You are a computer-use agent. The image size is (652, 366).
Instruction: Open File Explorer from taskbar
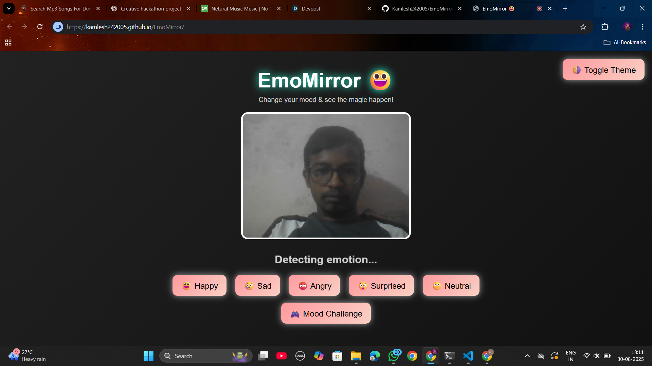point(356,356)
